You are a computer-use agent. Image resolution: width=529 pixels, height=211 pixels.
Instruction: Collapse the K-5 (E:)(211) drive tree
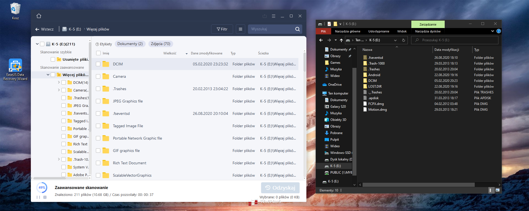pos(37,44)
